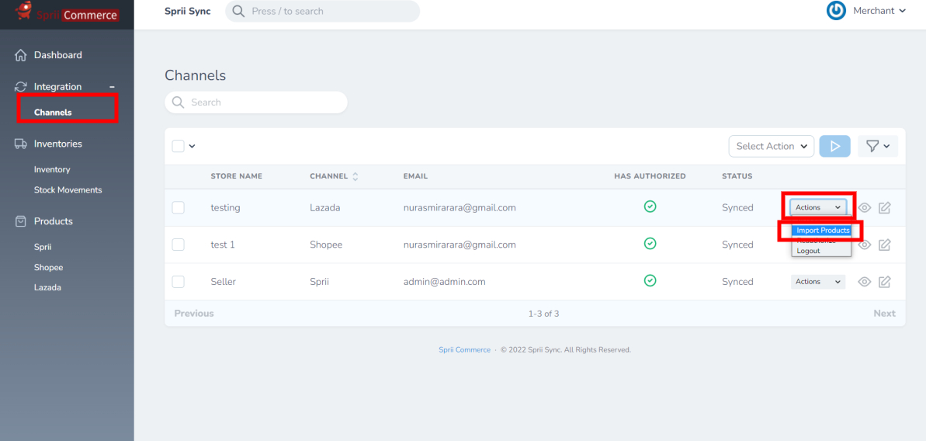Open the Merchant account menu

coord(879,11)
